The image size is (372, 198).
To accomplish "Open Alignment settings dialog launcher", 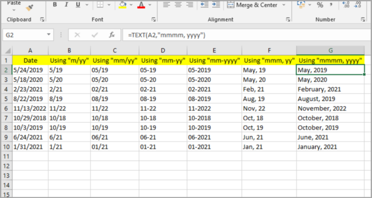I will point(288,20).
